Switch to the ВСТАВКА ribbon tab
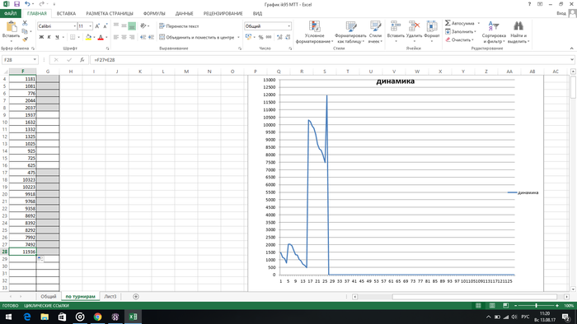 (x=66, y=14)
